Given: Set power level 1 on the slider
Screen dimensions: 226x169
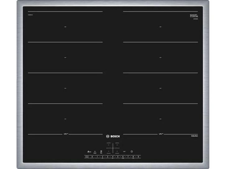Looking at the screenshot, I should (97, 157).
